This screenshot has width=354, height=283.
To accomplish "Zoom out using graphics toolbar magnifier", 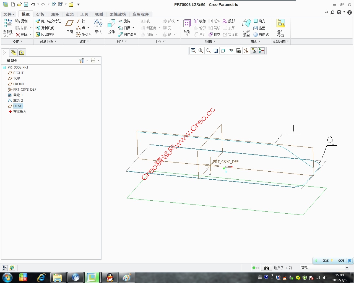I will click(x=208, y=51).
